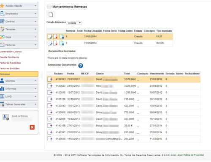The width and height of the screenshot is (211, 162).
Task: Open the Estado Remesas dropdown showing Creada
Action: point(74,23)
